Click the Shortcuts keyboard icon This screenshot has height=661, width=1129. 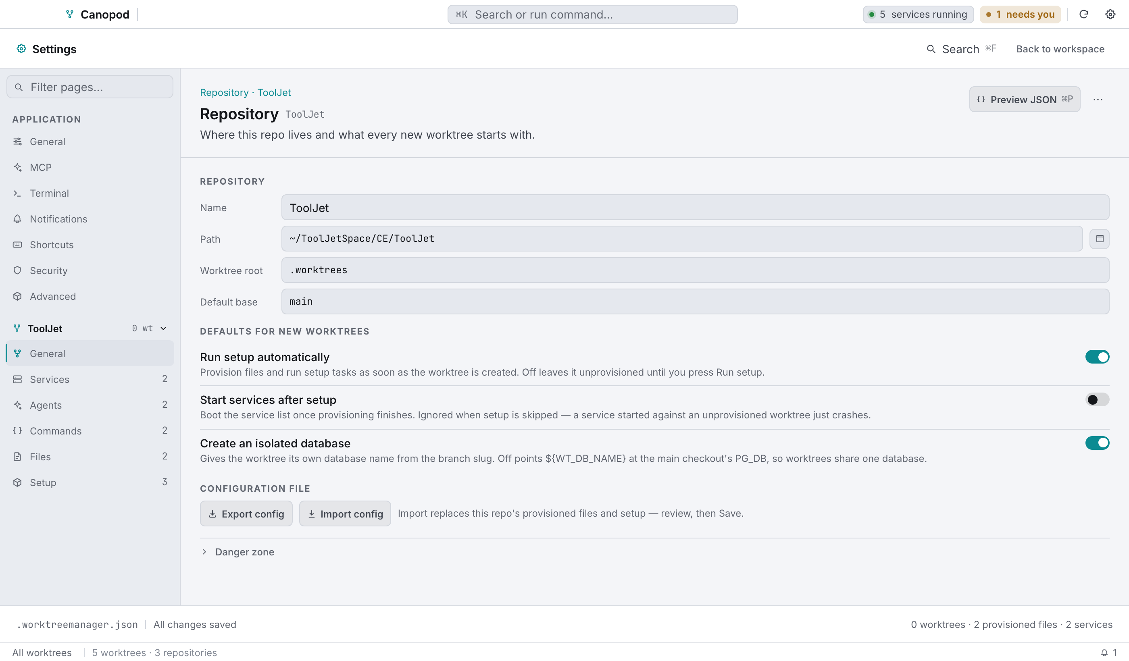point(17,245)
